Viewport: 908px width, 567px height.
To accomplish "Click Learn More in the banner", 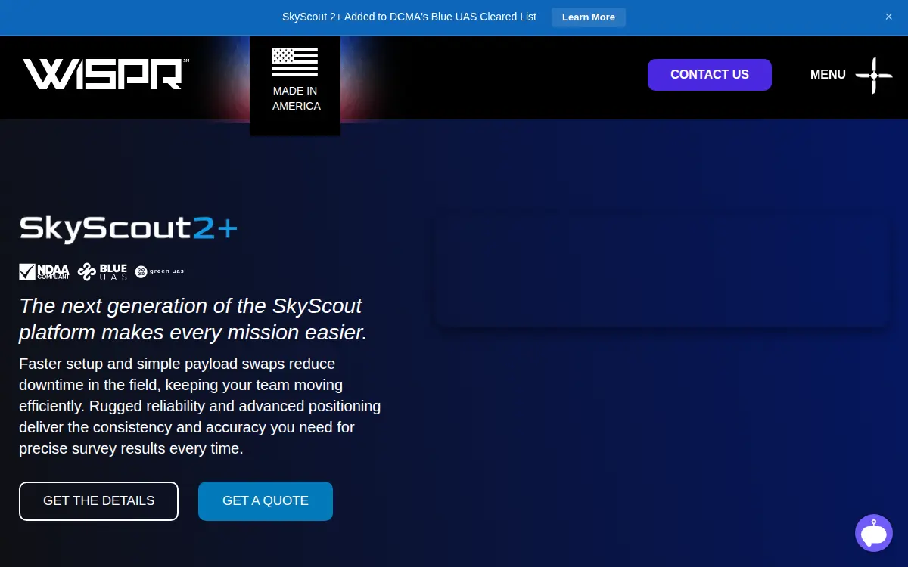I will click(589, 17).
